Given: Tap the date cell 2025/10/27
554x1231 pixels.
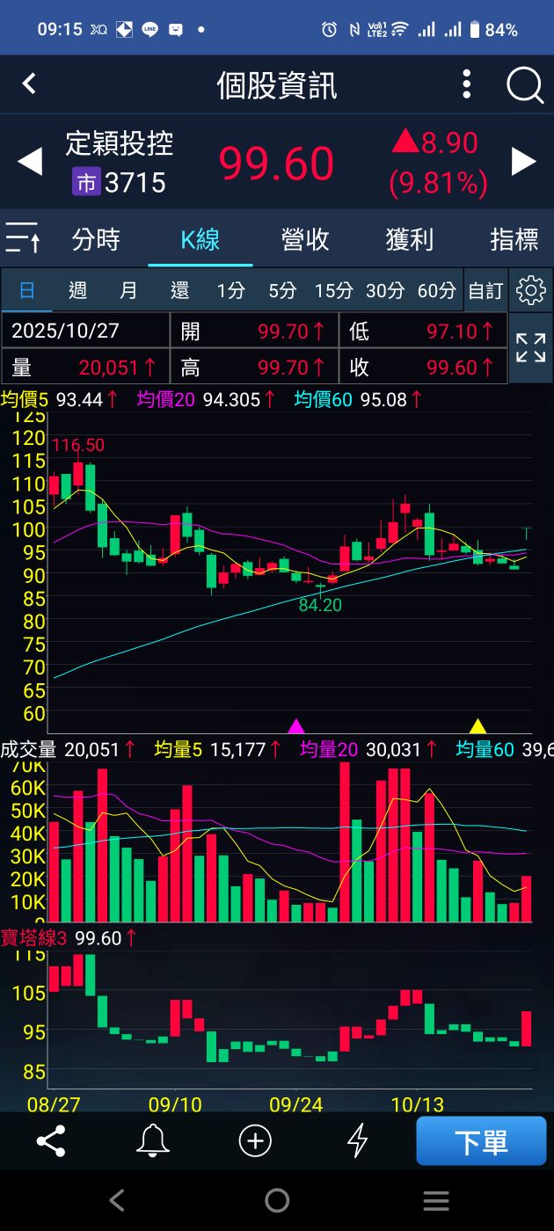Looking at the screenshot, I should pyautogui.click(x=85, y=331).
